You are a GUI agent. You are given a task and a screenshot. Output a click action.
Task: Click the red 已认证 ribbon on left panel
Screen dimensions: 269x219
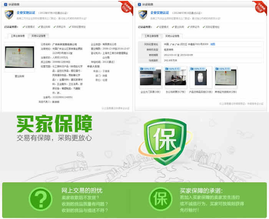126,8
